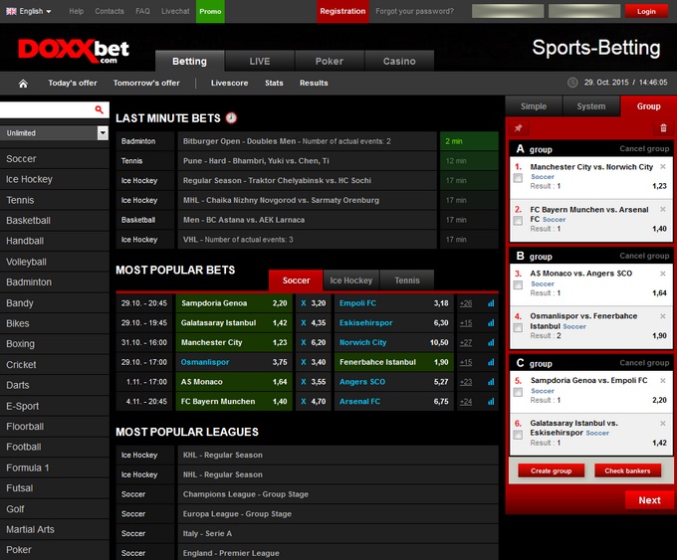Click the search magnifier icon
This screenshot has width=677, height=560.
click(x=100, y=110)
